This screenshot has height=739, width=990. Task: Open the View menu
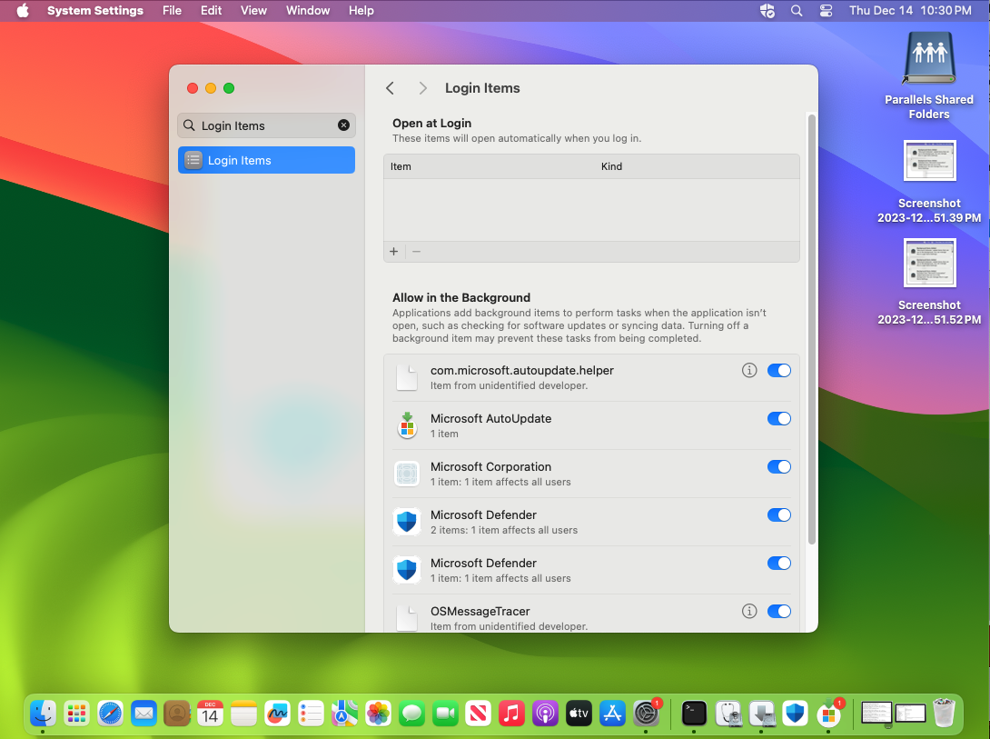pos(253,11)
